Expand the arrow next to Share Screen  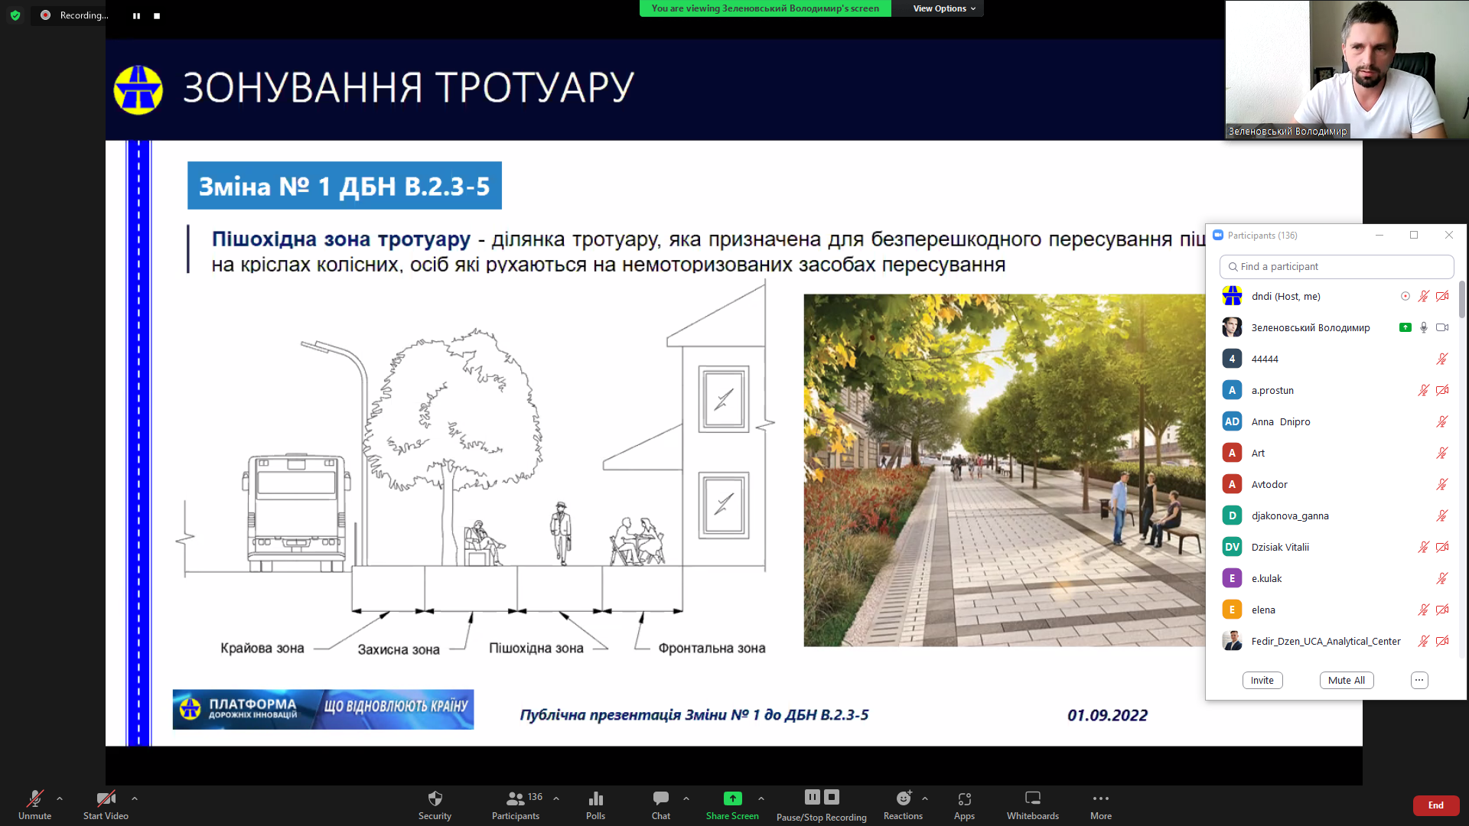click(761, 798)
